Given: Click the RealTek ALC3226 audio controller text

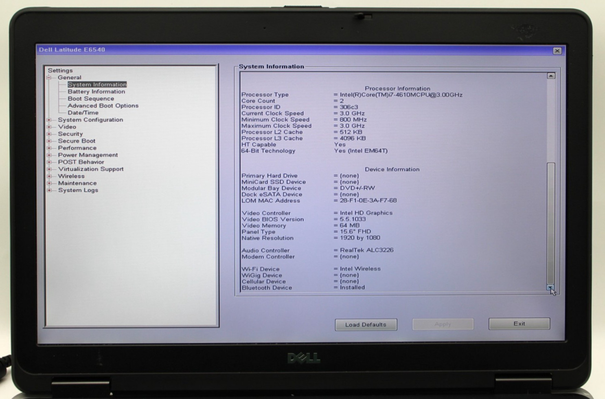Looking at the screenshot, I should coord(366,250).
